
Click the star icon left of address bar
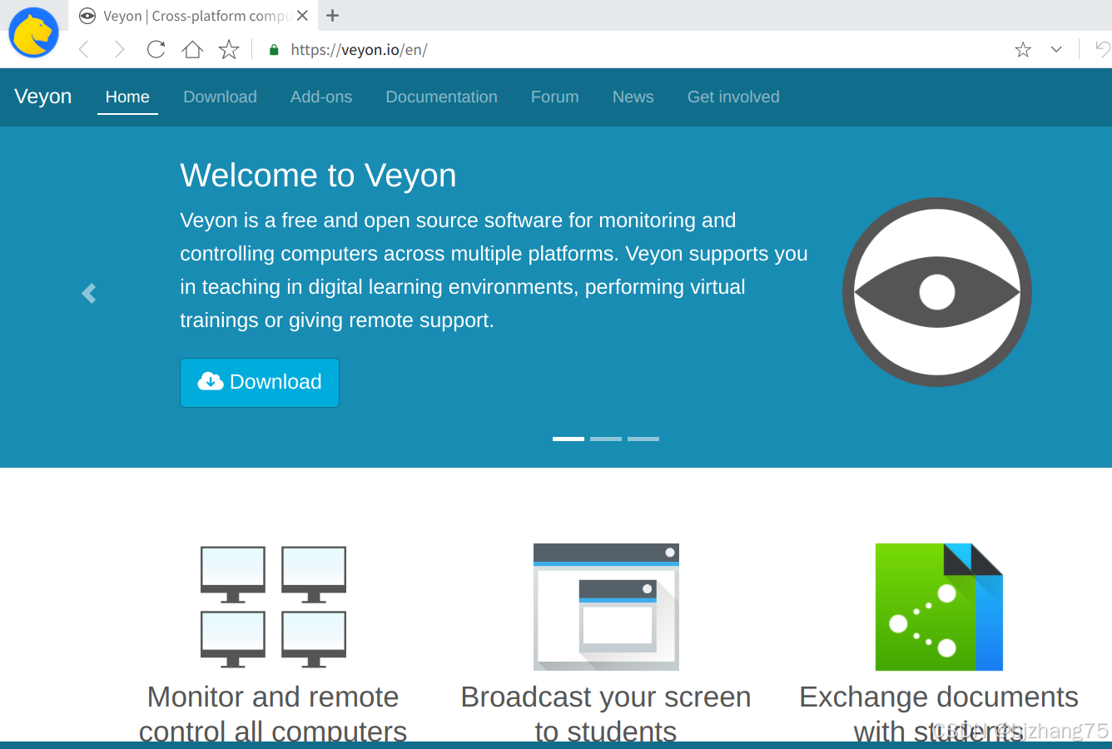229,50
